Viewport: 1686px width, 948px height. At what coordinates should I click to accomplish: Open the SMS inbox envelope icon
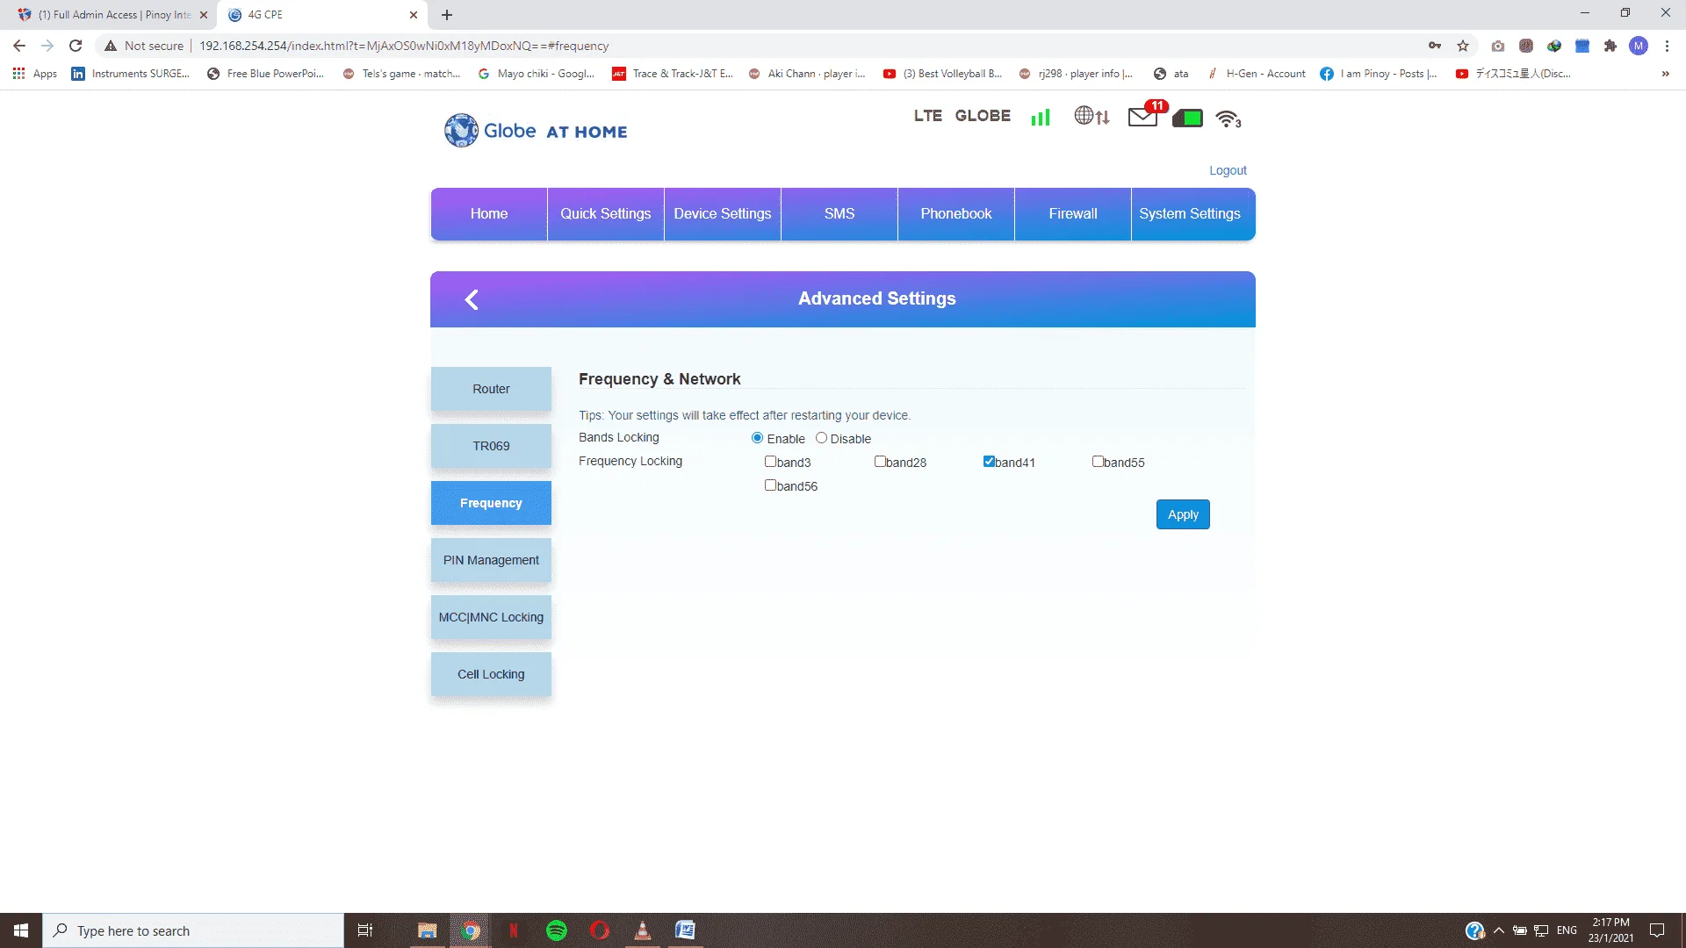pos(1142,117)
